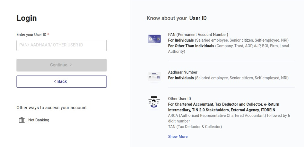Click 'For Other Than Individuals' under PAN

[x=191, y=45]
